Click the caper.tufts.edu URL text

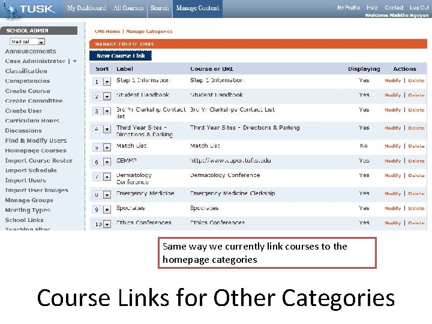[x=230, y=161]
